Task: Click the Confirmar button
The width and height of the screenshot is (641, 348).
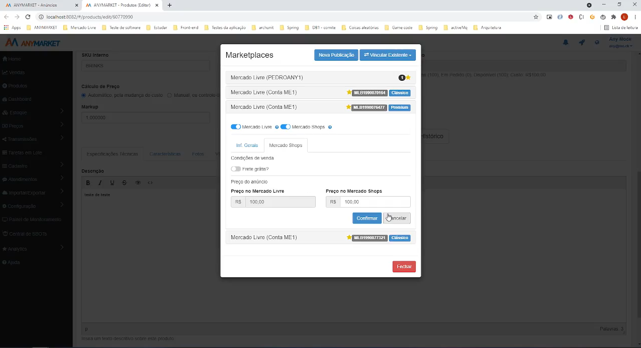Action: click(x=367, y=218)
